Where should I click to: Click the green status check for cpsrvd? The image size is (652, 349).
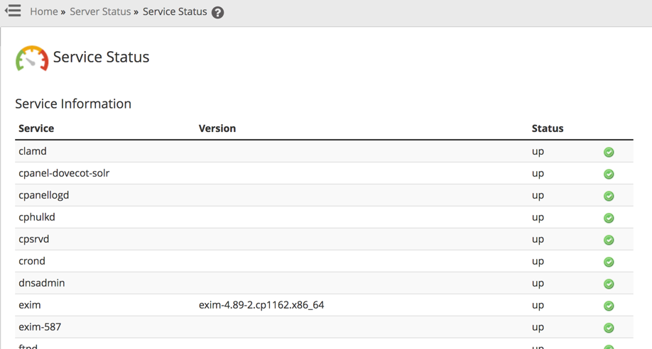tap(609, 240)
